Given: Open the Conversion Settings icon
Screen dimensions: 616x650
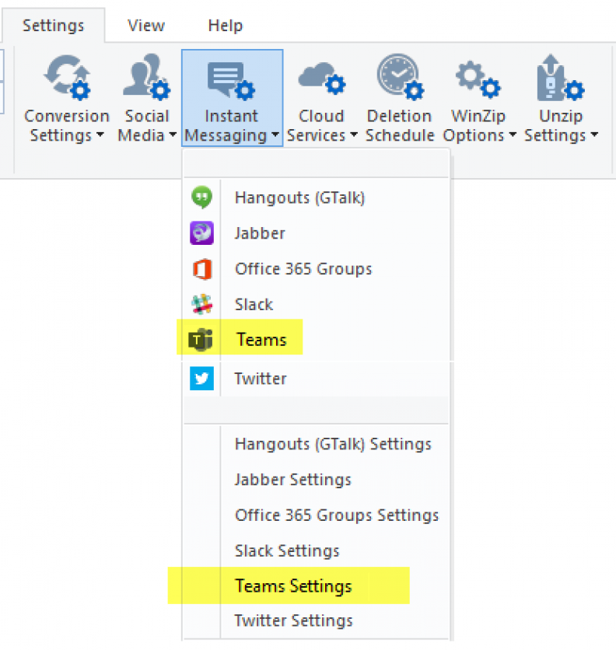Looking at the screenshot, I should click(67, 77).
